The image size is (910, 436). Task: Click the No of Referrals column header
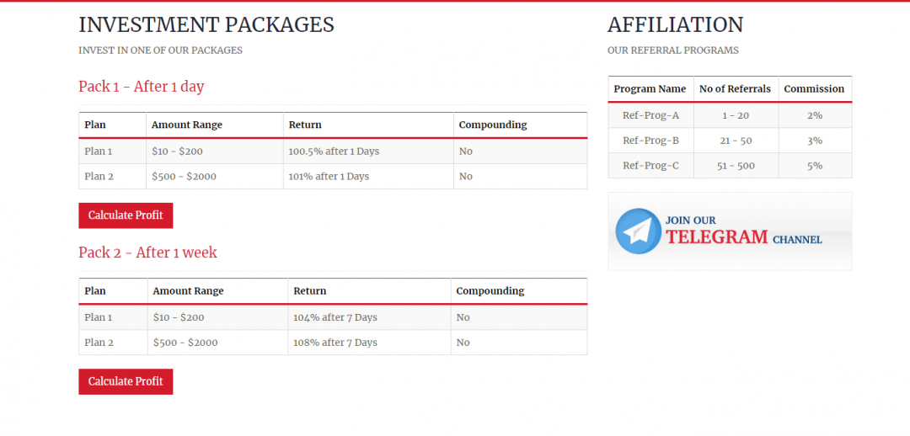(735, 88)
